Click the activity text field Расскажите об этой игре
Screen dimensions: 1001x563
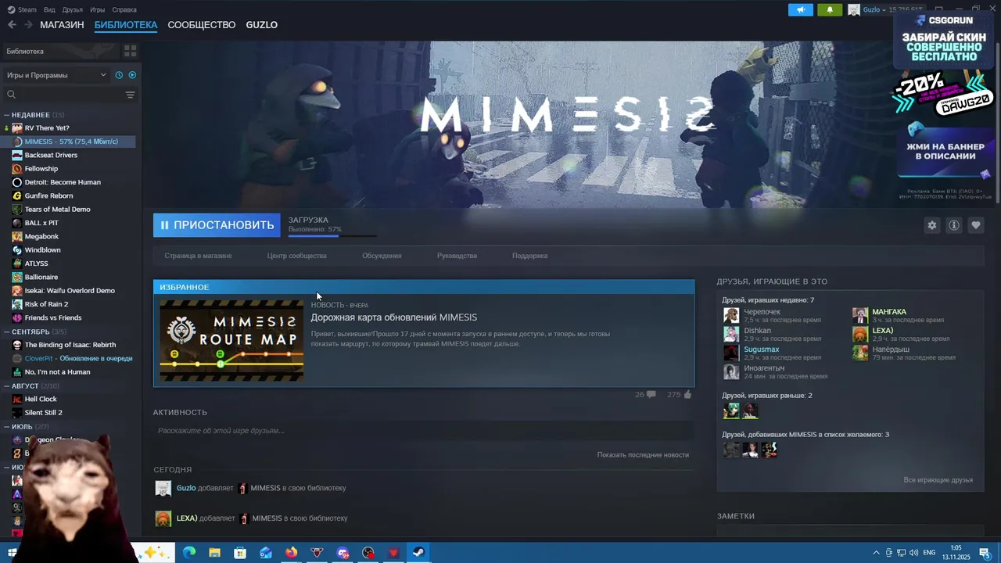[x=423, y=431]
